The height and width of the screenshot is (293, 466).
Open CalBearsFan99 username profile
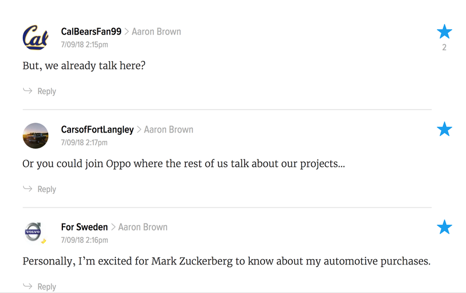pos(91,32)
